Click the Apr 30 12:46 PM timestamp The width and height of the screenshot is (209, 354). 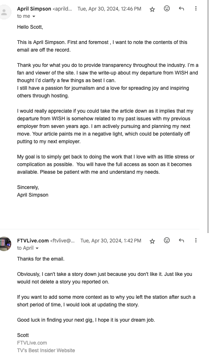tap(109, 9)
